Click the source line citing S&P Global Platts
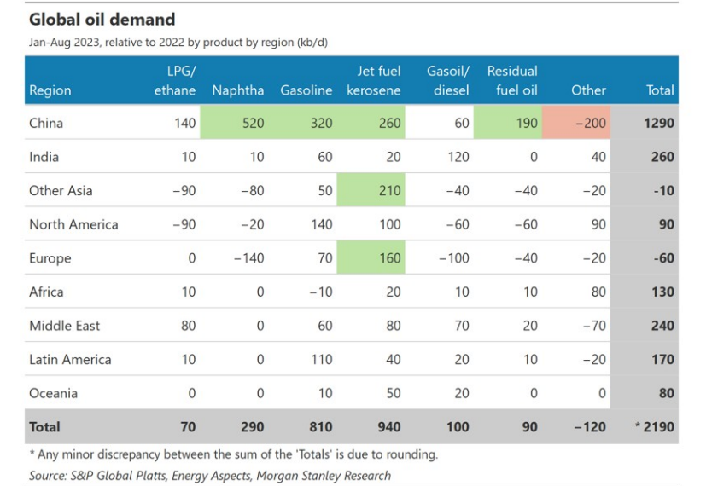The width and height of the screenshot is (712, 486). coord(210,476)
